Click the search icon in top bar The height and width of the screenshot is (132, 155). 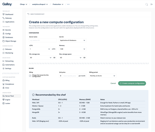(x=146, y=4)
